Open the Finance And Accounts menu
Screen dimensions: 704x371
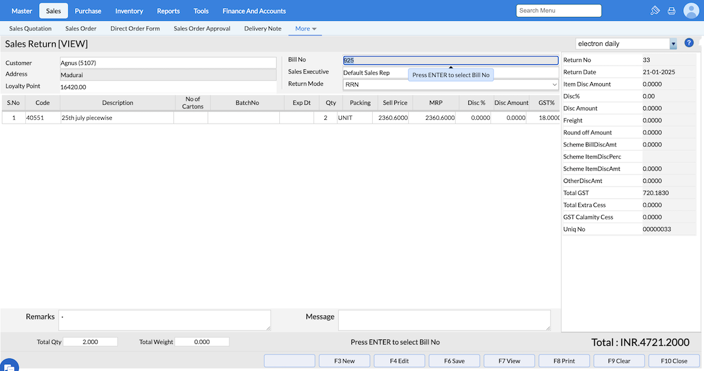click(x=254, y=11)
